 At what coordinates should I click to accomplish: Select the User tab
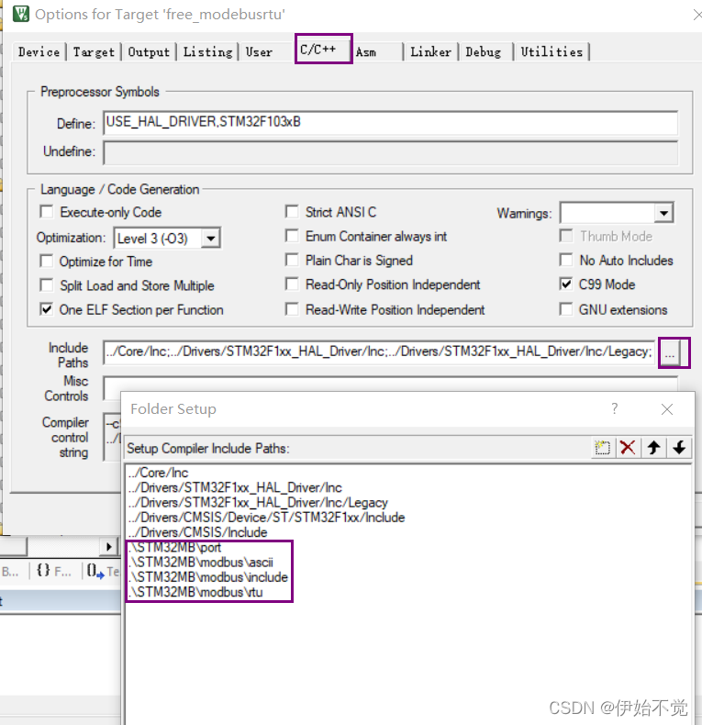259,51
